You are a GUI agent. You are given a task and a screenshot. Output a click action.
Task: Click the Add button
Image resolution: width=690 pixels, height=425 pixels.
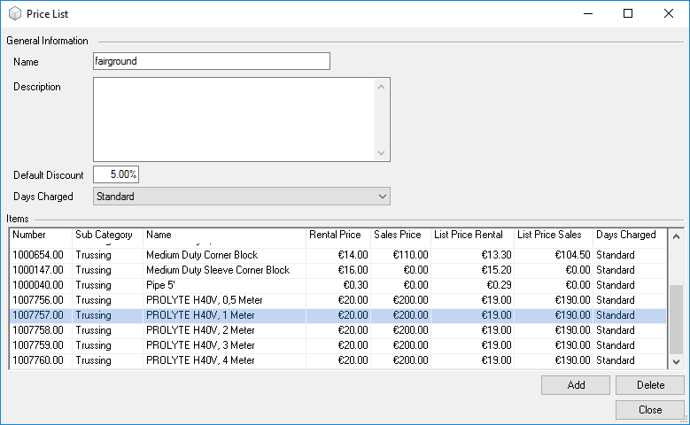tap(575, 385)
